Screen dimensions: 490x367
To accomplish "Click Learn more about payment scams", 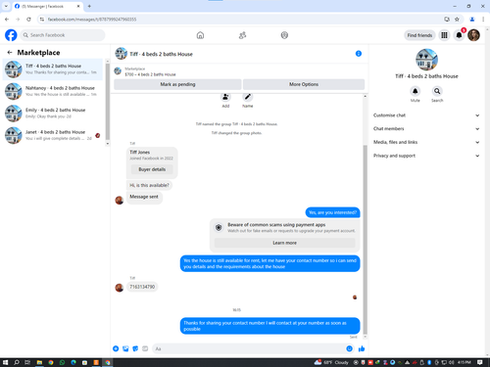I will tap(284, 243).
